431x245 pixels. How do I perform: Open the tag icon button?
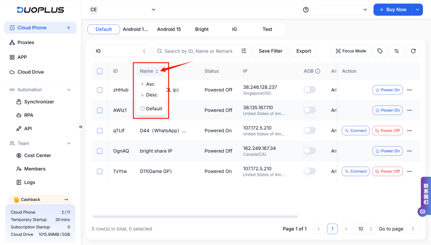coord(380,51)
